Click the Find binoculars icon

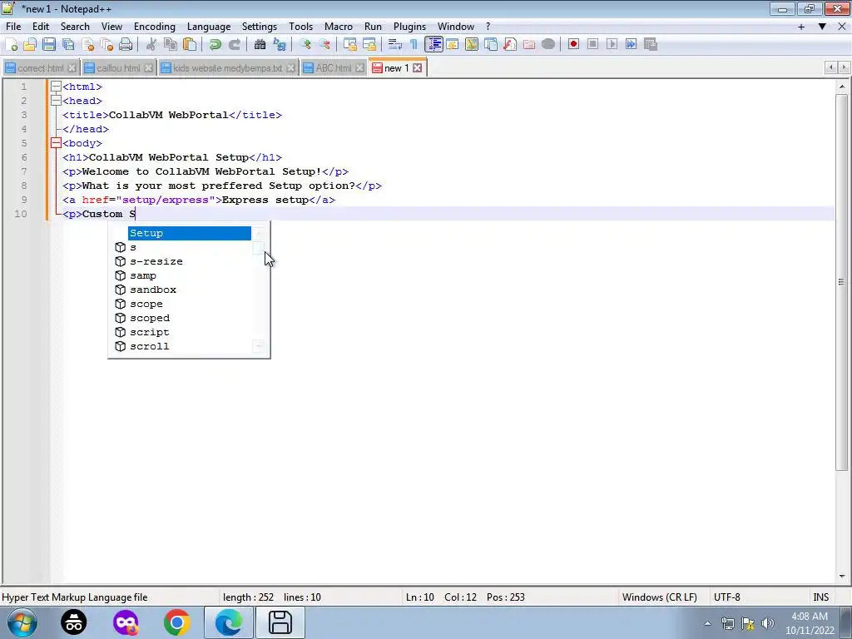260,45
